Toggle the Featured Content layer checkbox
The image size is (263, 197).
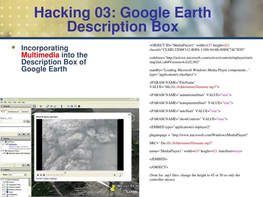point(5,187)
